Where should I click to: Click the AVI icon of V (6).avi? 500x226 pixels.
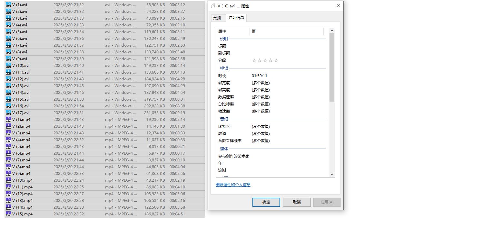pyautogui.click(x=8, y=38)
